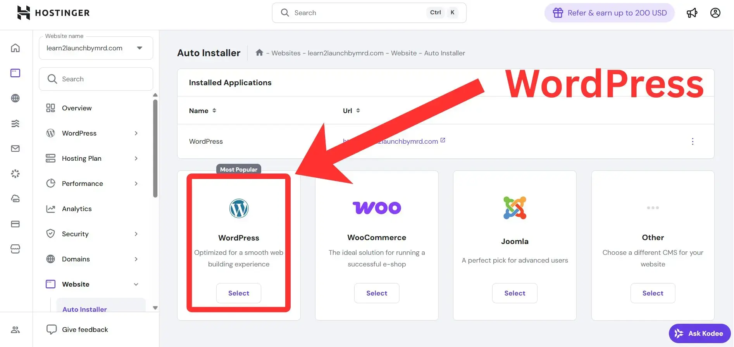The image size is (734, 347).
Task: Click Refer & earn up to 200 USD
Action: tap(610, 13)
